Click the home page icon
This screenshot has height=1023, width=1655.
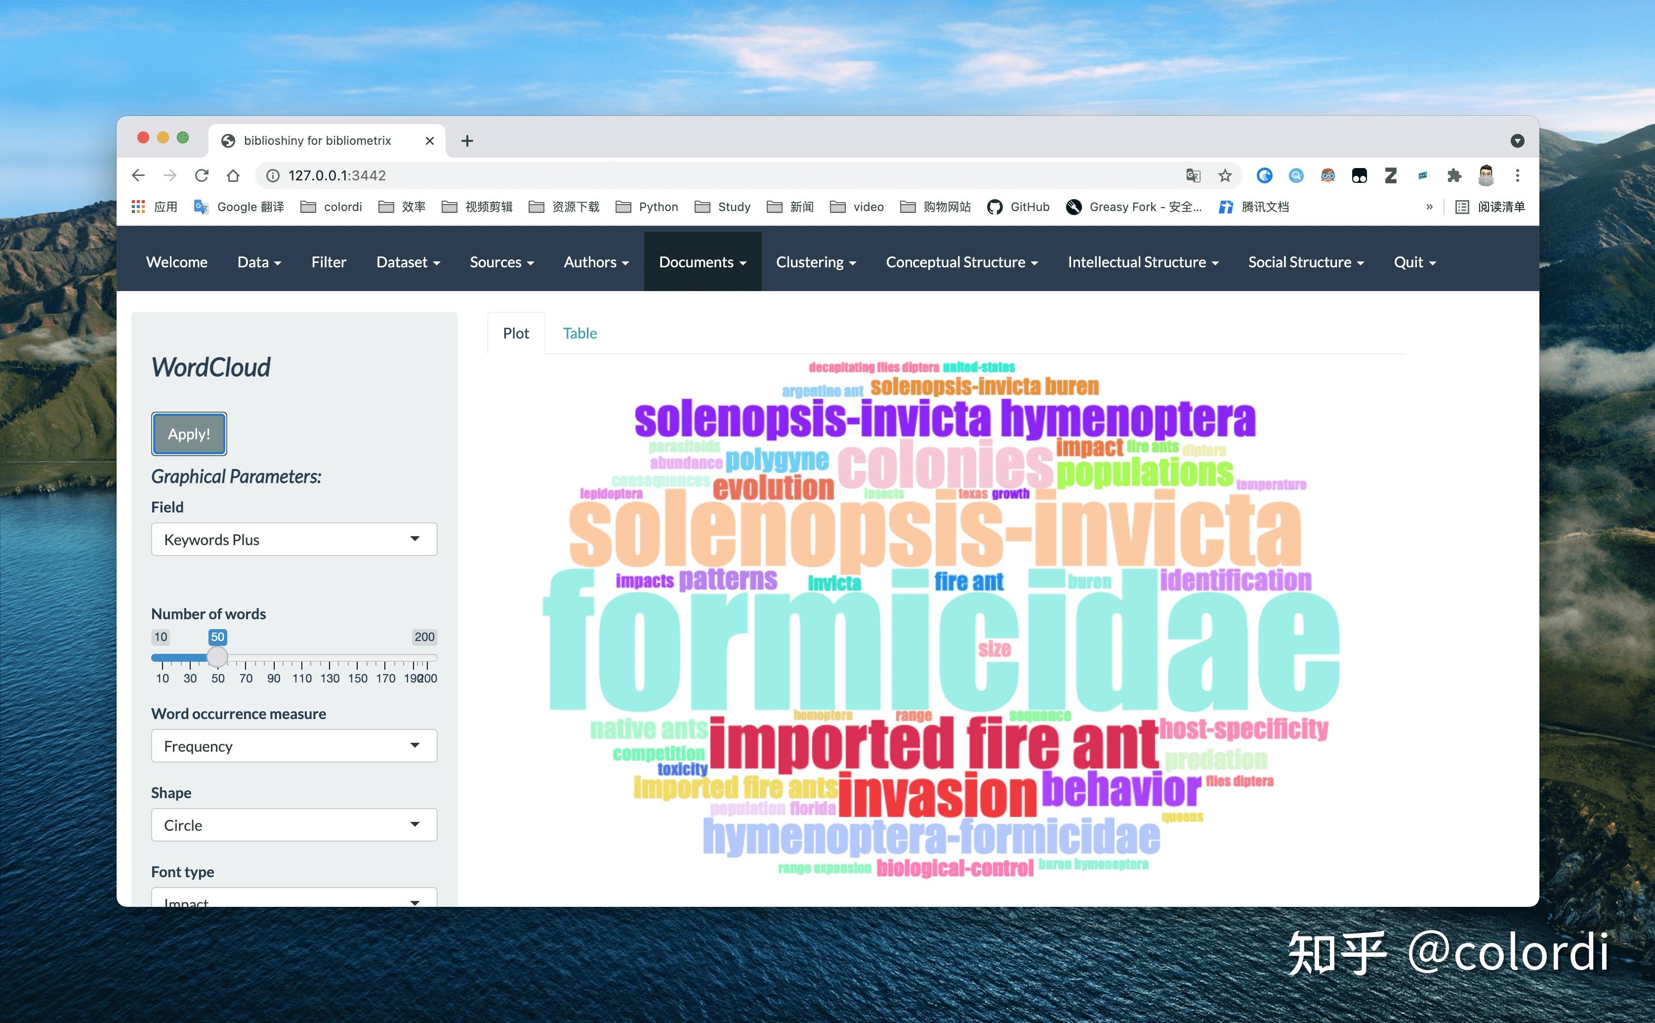pyautogui.click(x=233, y=175)
